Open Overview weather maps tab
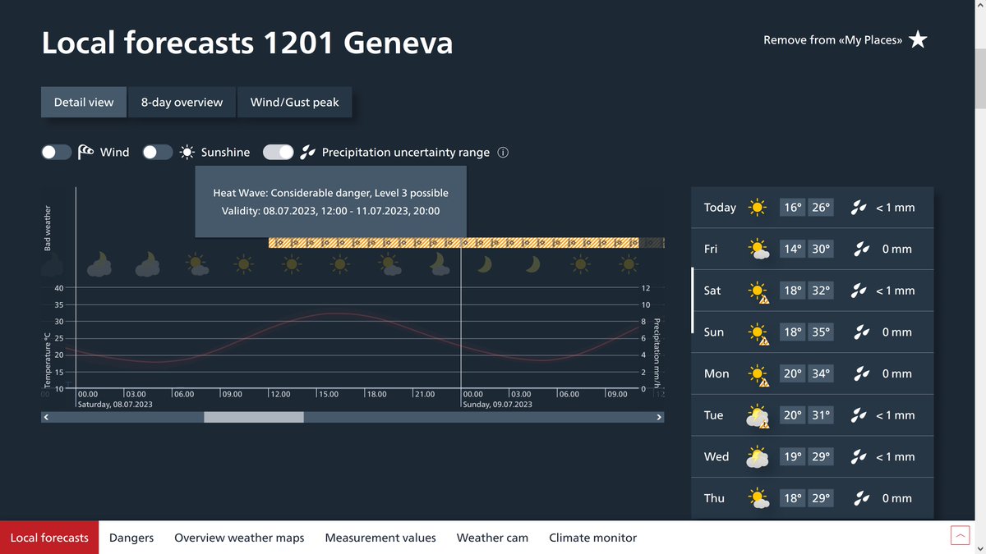 click(239, 538)
